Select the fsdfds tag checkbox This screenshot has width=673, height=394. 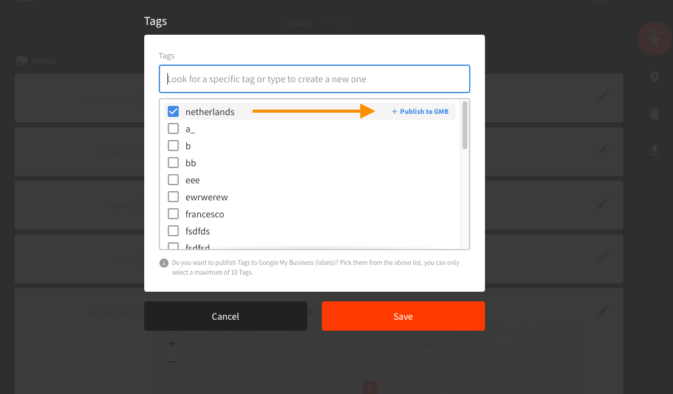(x=173, y=231)
